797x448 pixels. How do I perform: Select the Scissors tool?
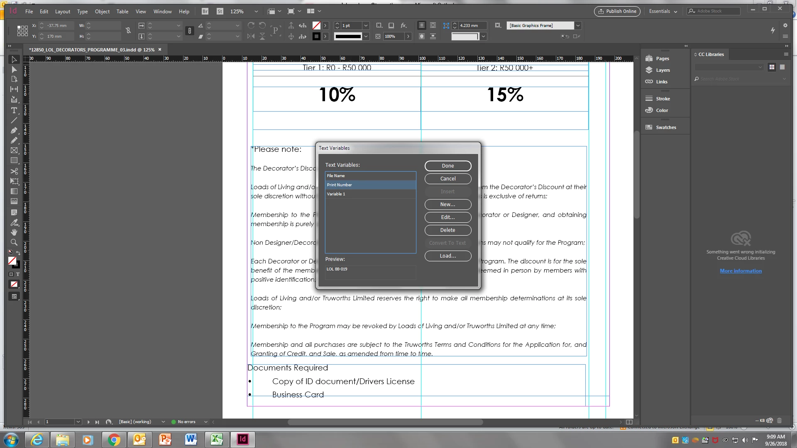pos(14,171)
